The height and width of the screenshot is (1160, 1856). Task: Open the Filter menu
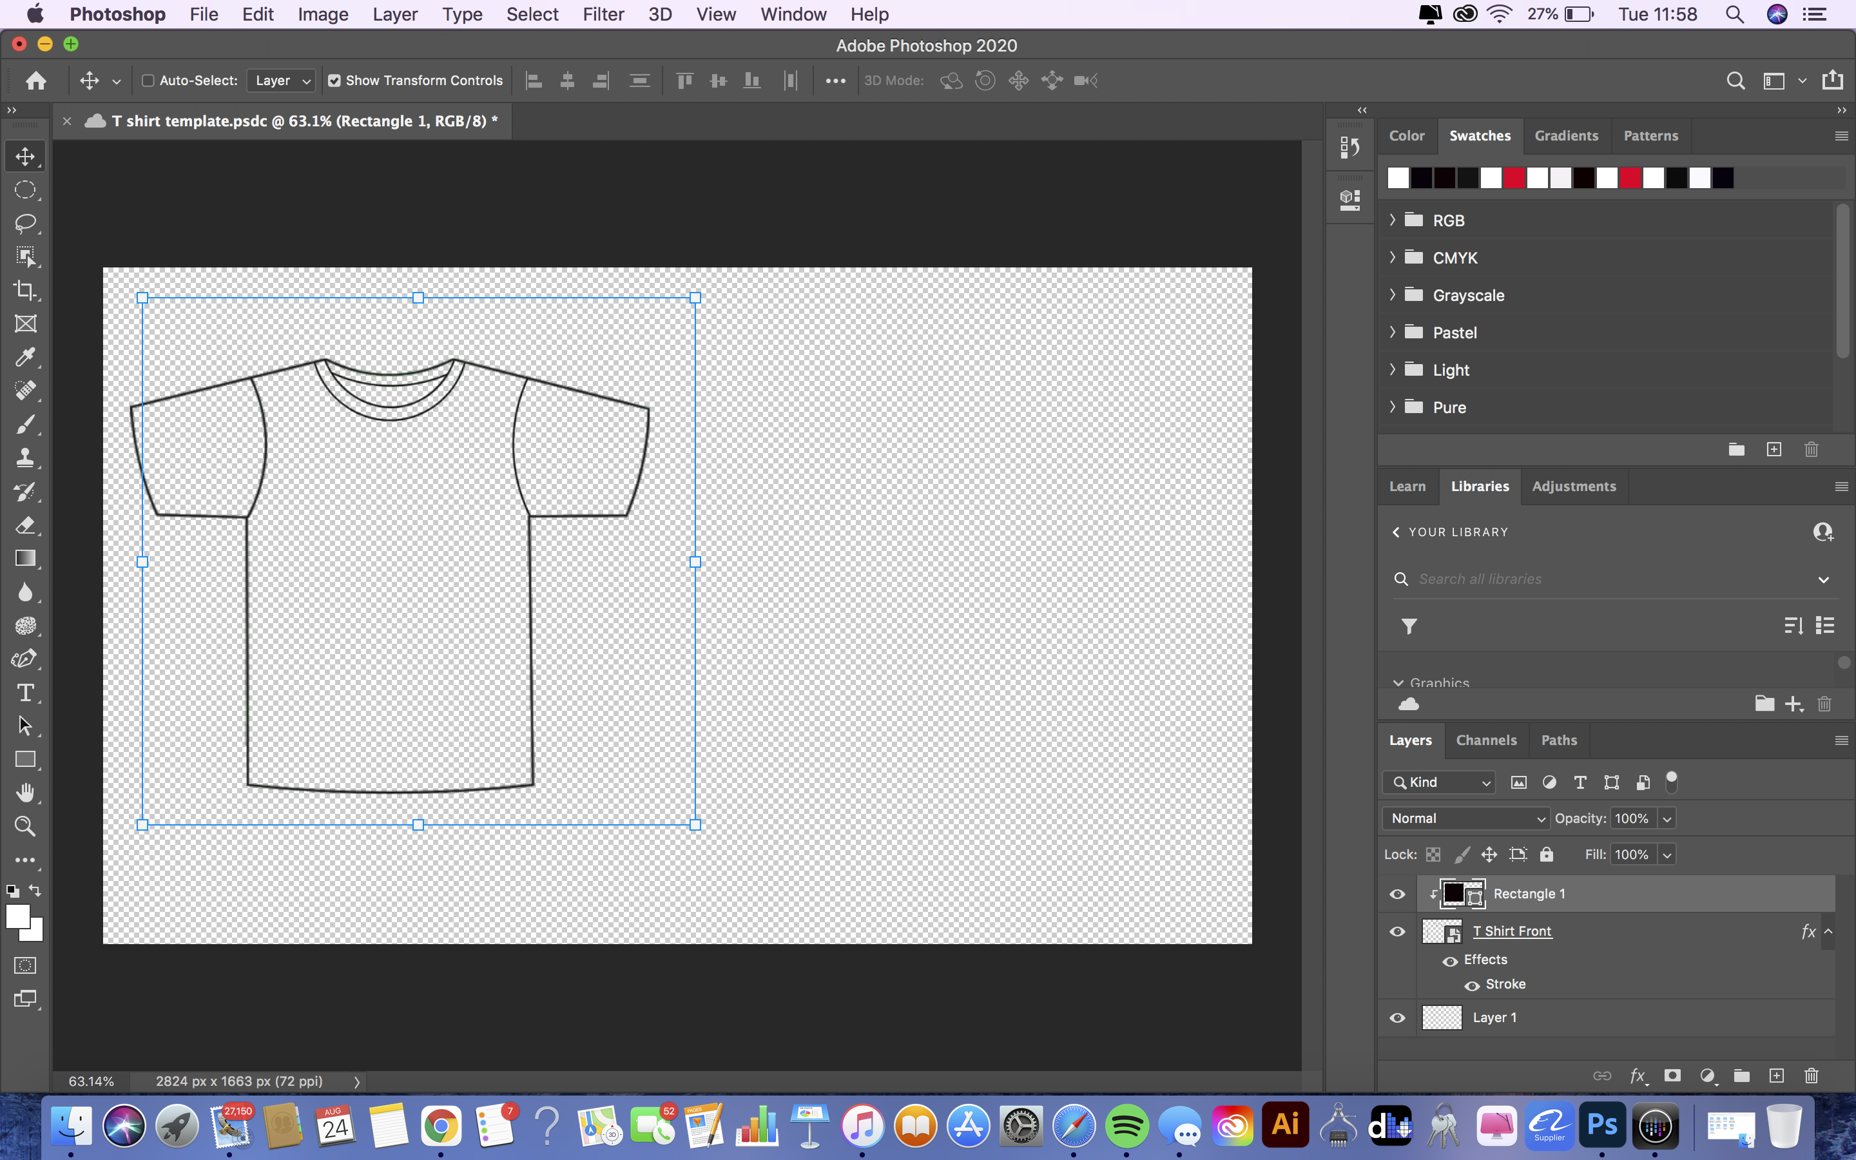[x=603, y=14]
